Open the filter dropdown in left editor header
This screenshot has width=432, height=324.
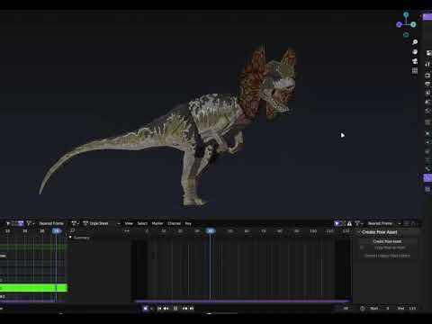pos(31,223)
